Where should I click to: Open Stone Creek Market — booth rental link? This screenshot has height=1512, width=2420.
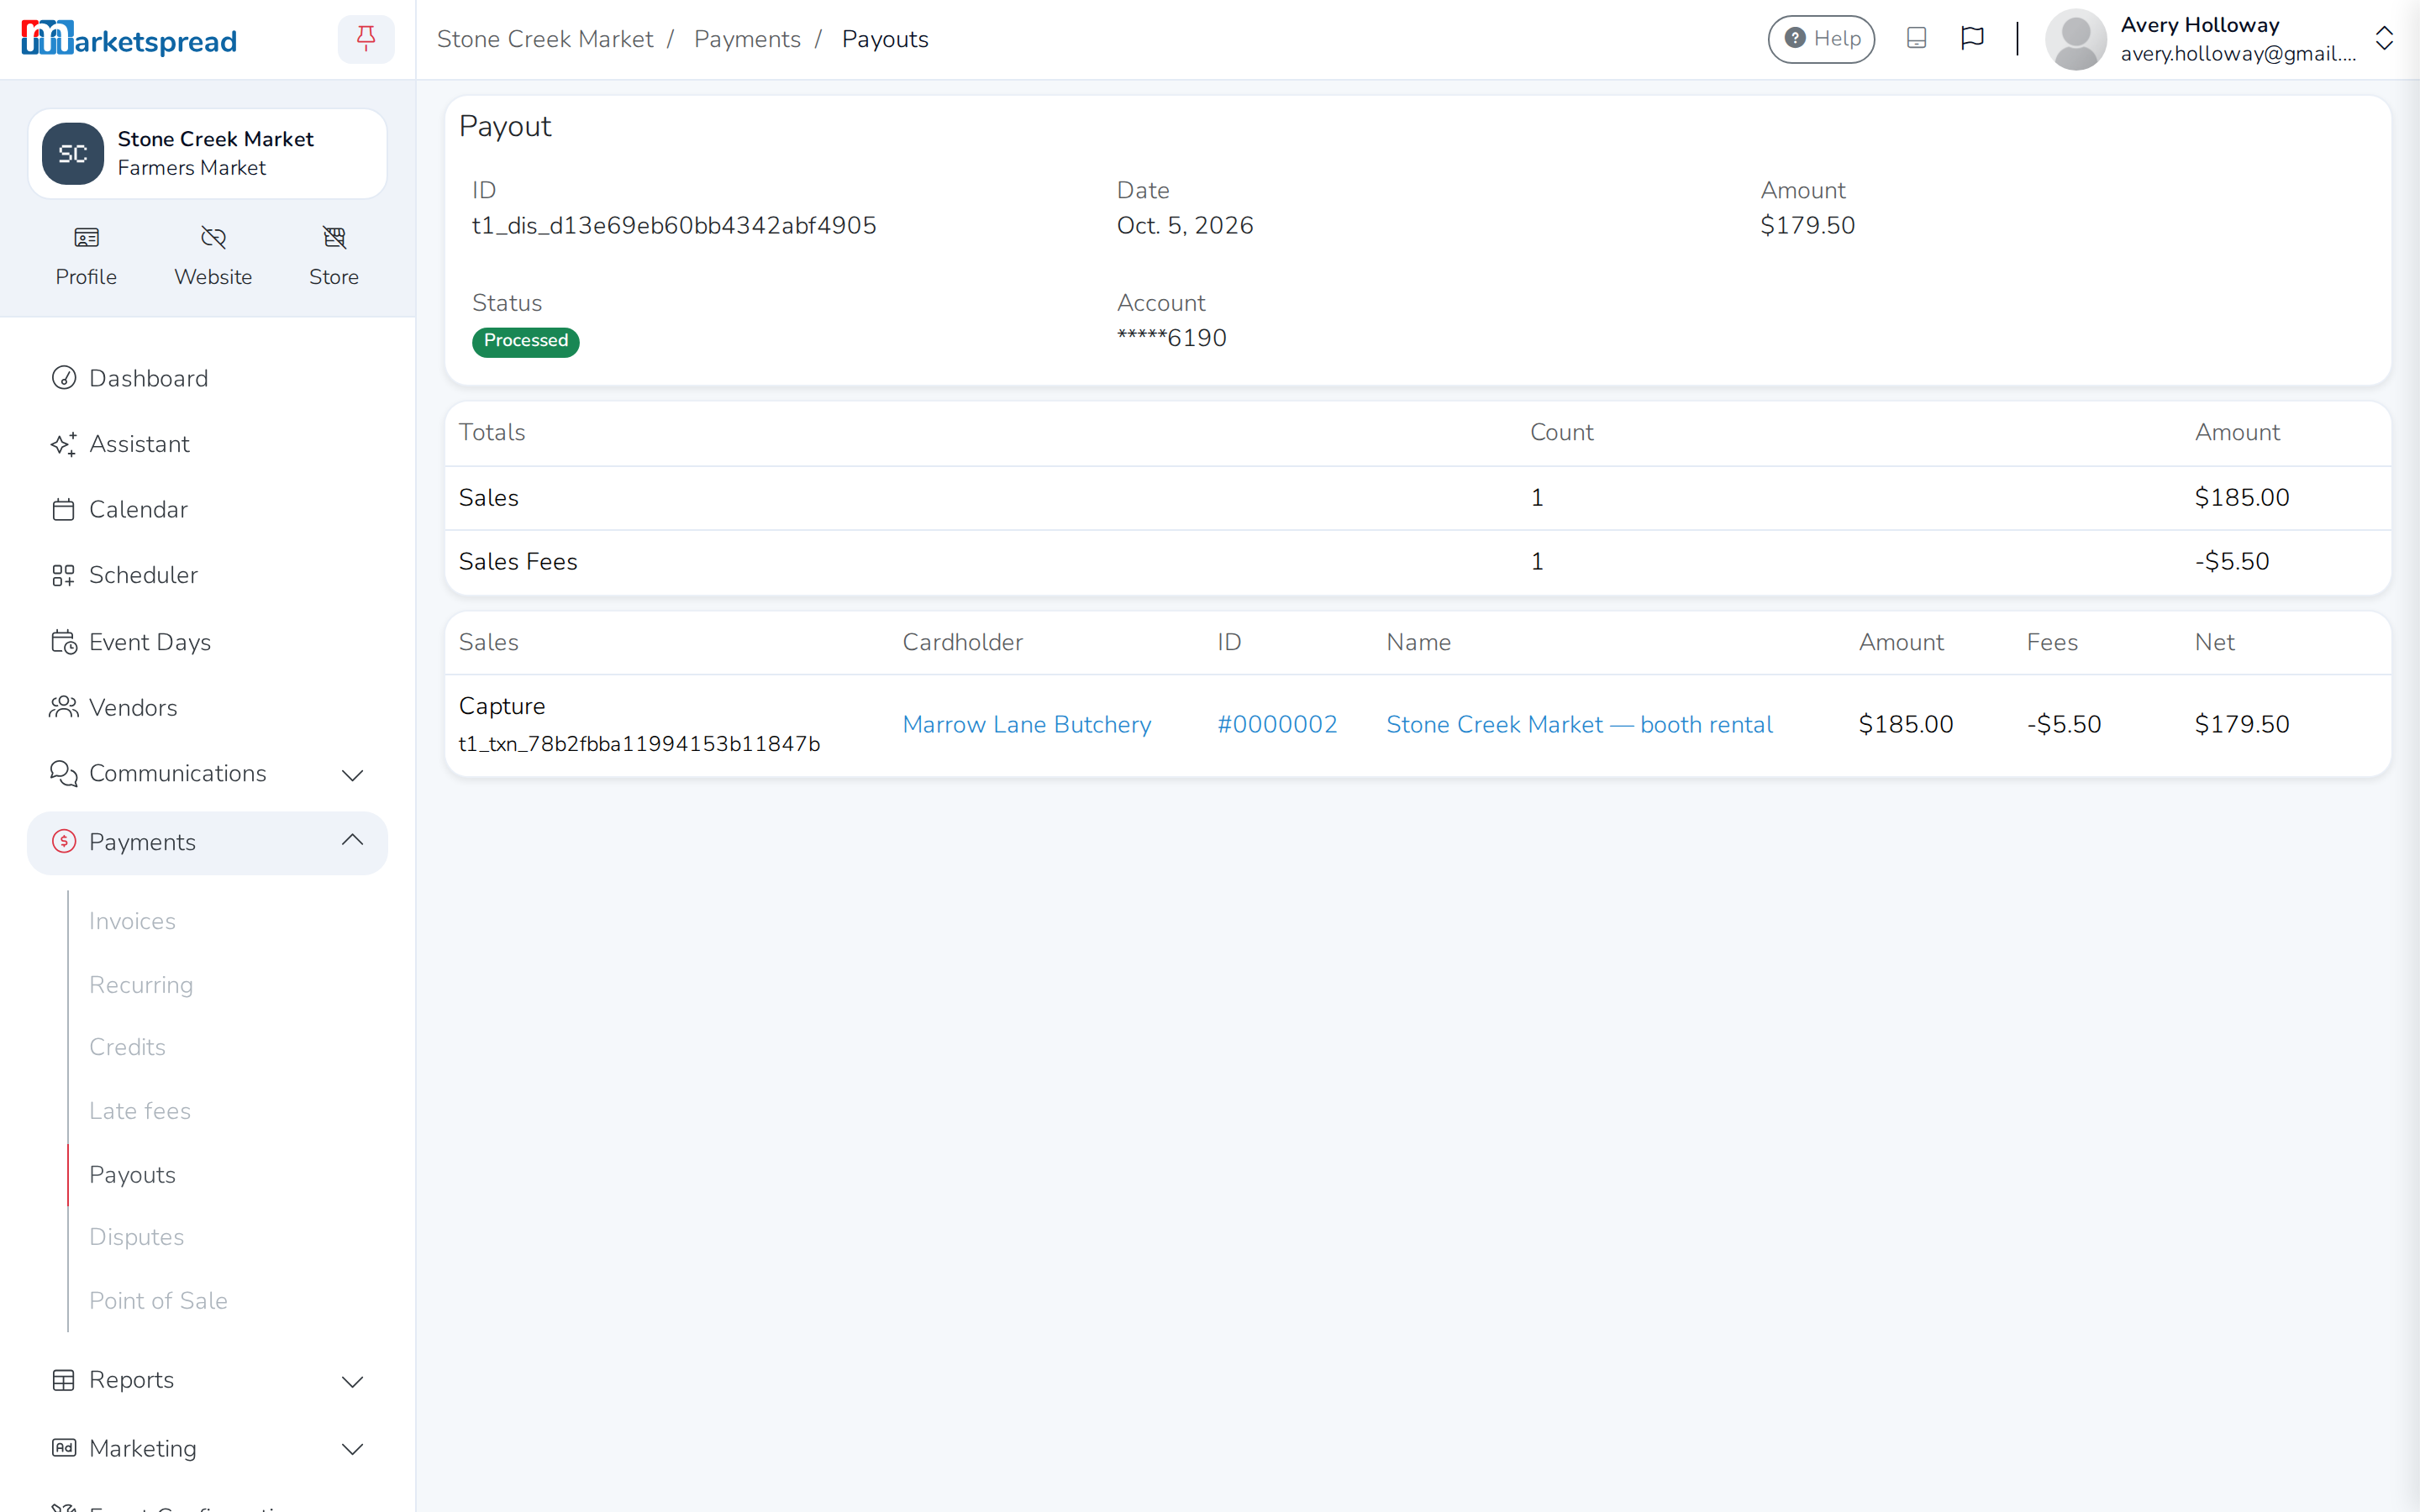click(1579, 725)
